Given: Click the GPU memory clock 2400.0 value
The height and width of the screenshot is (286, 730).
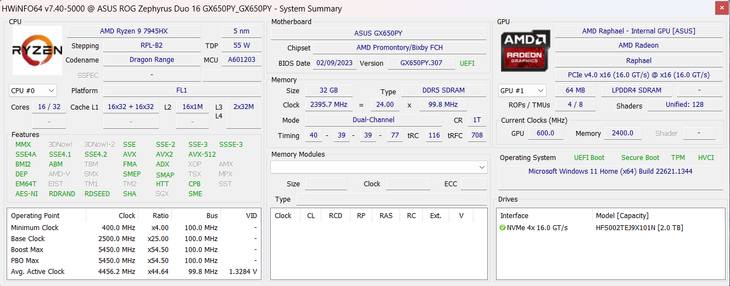Looking at the screenshot, I should (x=622, y=133).
